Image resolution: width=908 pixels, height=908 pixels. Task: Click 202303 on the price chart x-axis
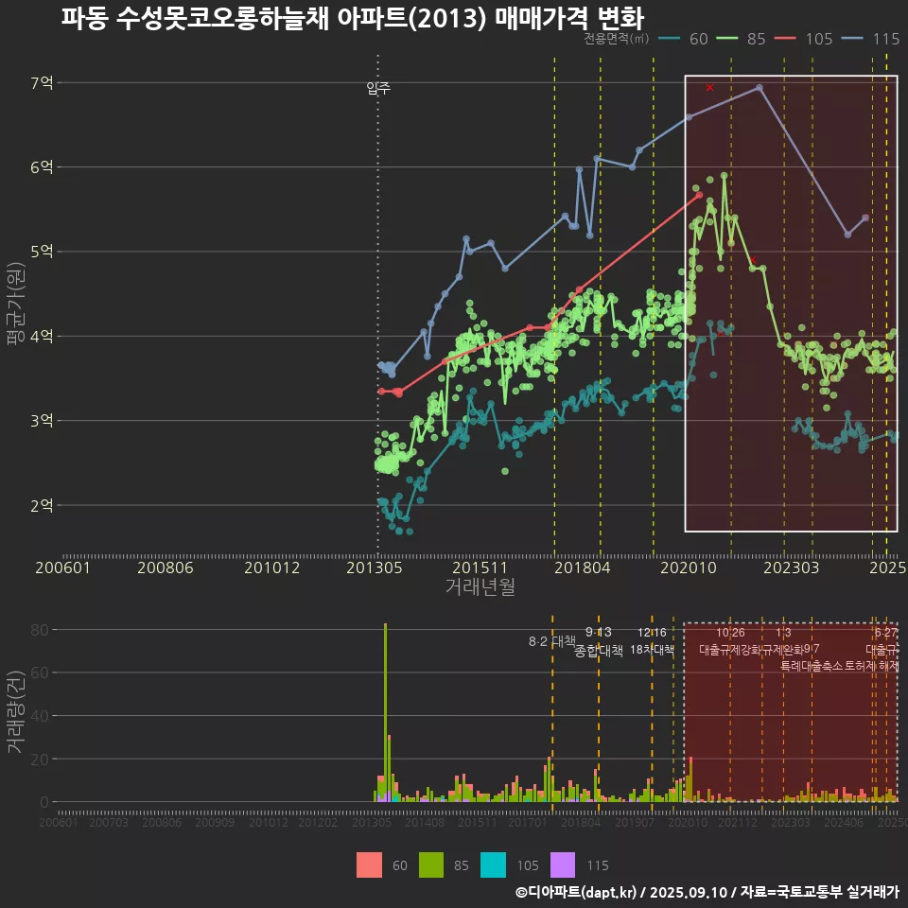pyautogui.click(x=791, y=567)
